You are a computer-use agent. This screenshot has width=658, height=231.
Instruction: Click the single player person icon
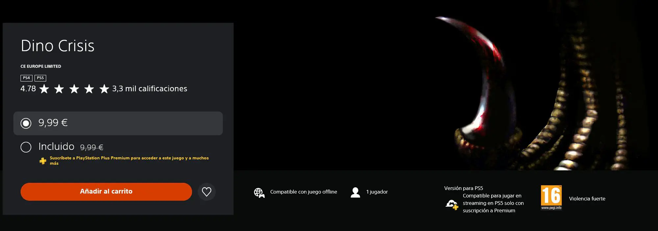355,192
